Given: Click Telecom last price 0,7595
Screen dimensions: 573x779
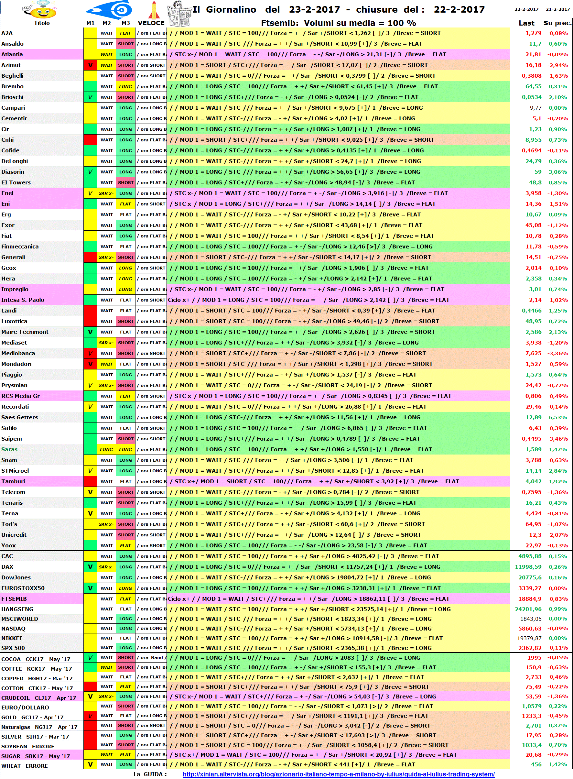Looking at the screenshot, I should pos(532,492).
